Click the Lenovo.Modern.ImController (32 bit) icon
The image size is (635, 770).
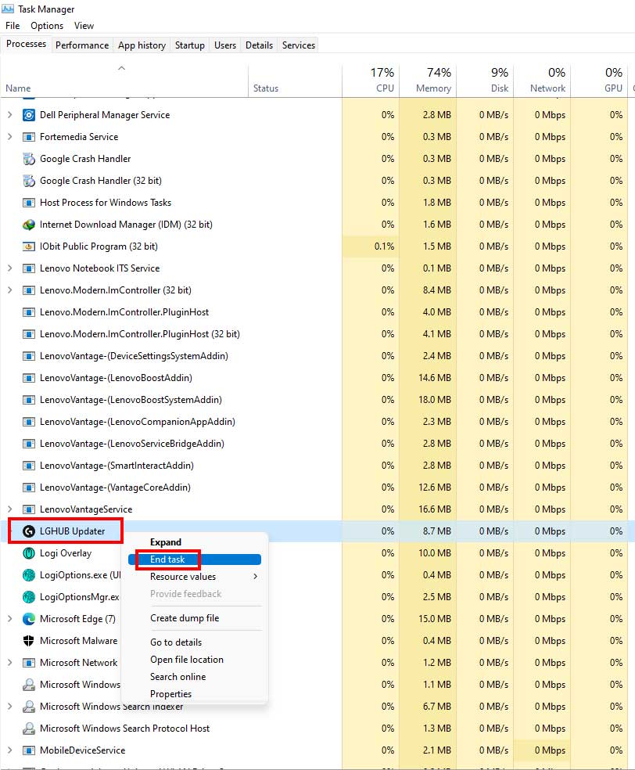[29, 290]
